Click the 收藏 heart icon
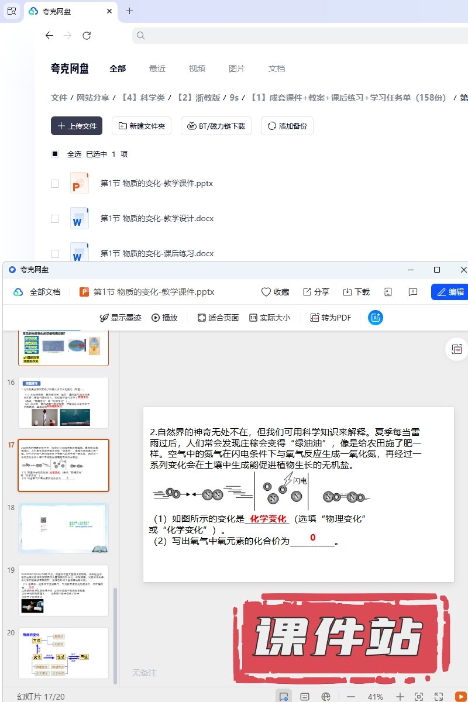 [x=266, y=292]
